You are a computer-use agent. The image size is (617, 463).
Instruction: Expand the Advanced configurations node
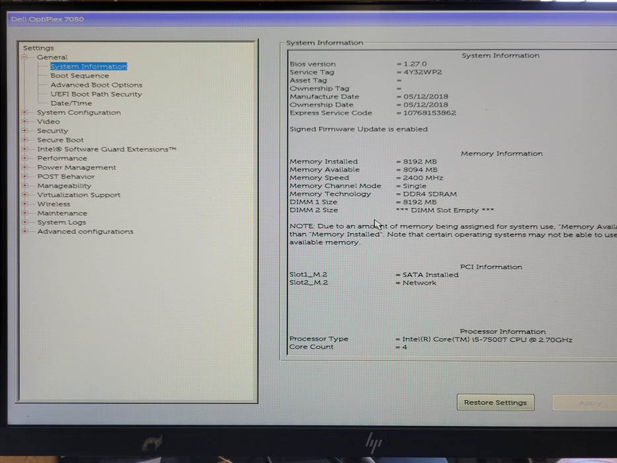[24, 231]
